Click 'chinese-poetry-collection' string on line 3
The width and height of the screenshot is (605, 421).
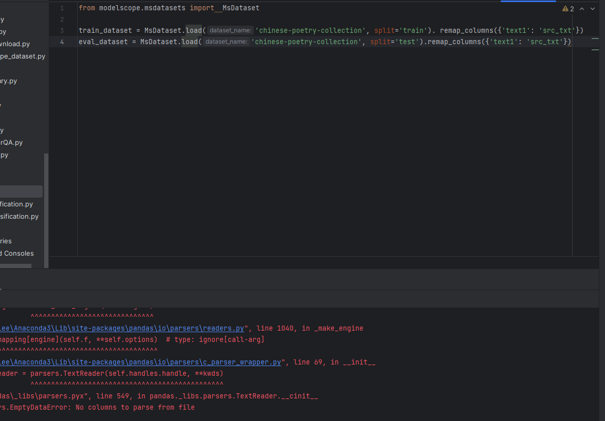coord(310,30)
